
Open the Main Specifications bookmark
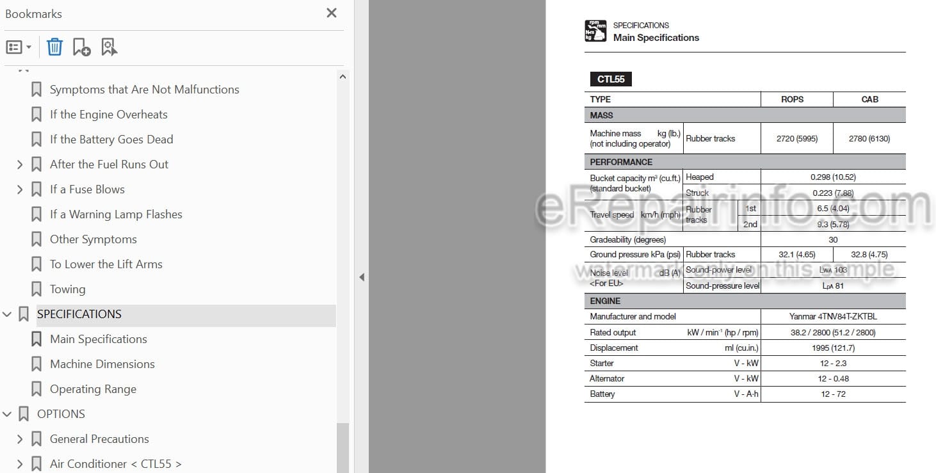[x=99, y=339]
